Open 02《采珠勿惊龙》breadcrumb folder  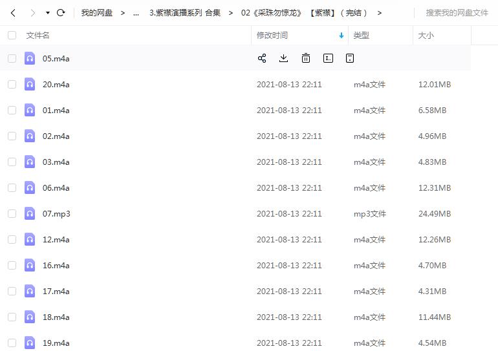[x=304, y=13]
